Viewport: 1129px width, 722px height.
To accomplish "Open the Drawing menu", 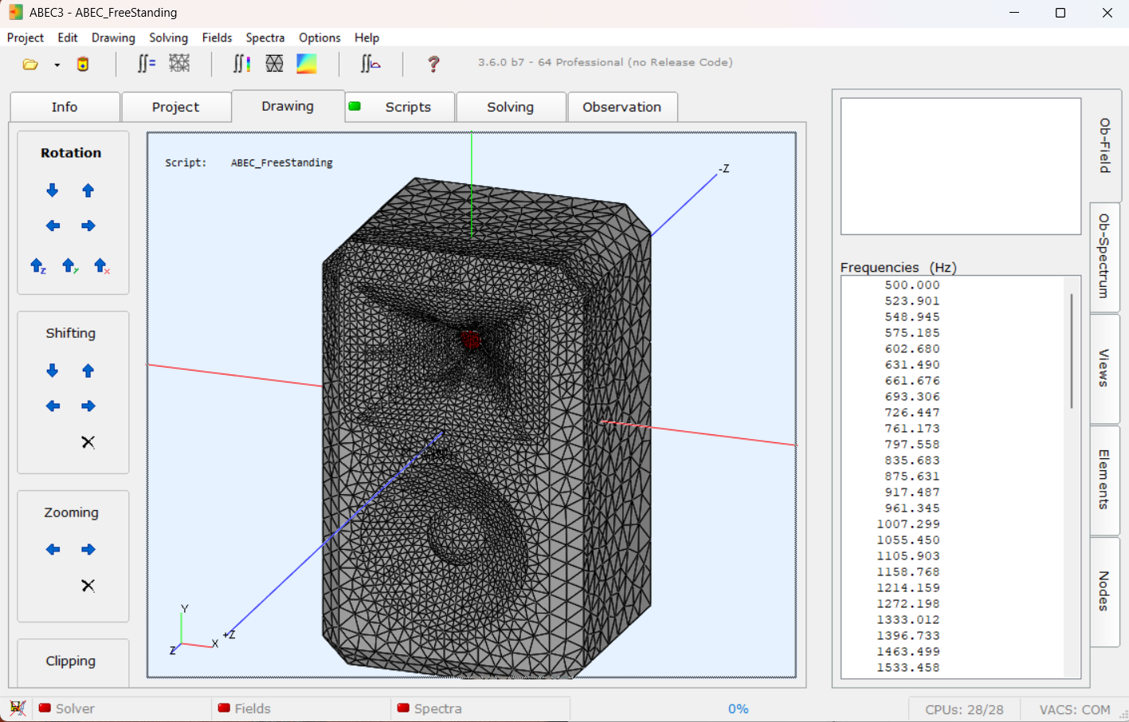I will tap(113, 37).
